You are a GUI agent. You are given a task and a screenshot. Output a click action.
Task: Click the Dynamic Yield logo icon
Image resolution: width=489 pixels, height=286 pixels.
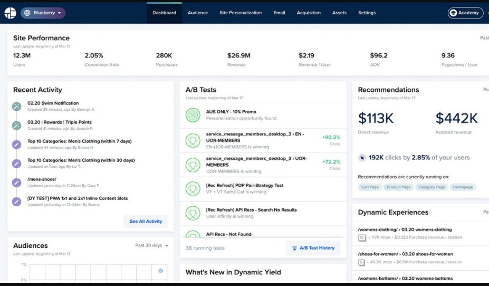pyautogui.click(x=10, y=13)
